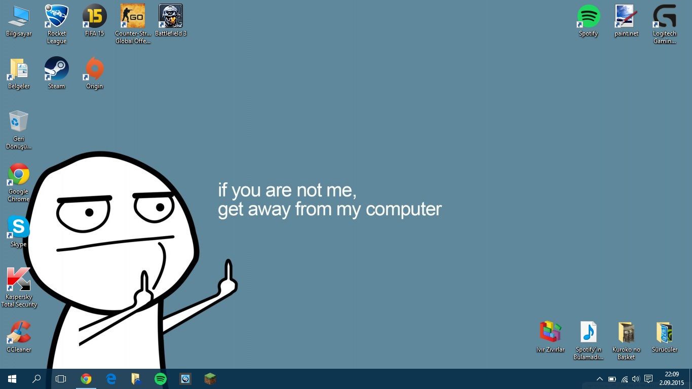The width and height of the screenshot is (692, 389).
Task: Show hidden system tray icons
Action: pyautogui.click(x=600, y=379)
